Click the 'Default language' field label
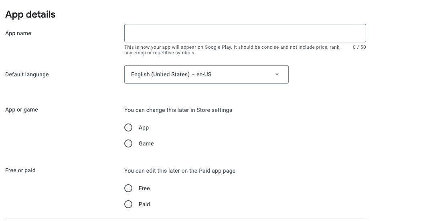423x221 pixels. click(27, 74)
